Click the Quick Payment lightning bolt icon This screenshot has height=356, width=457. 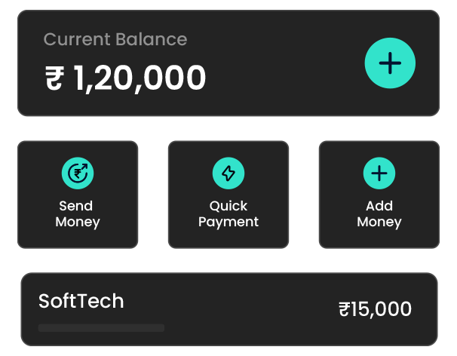pyautogui.click(x=228, y=174)
